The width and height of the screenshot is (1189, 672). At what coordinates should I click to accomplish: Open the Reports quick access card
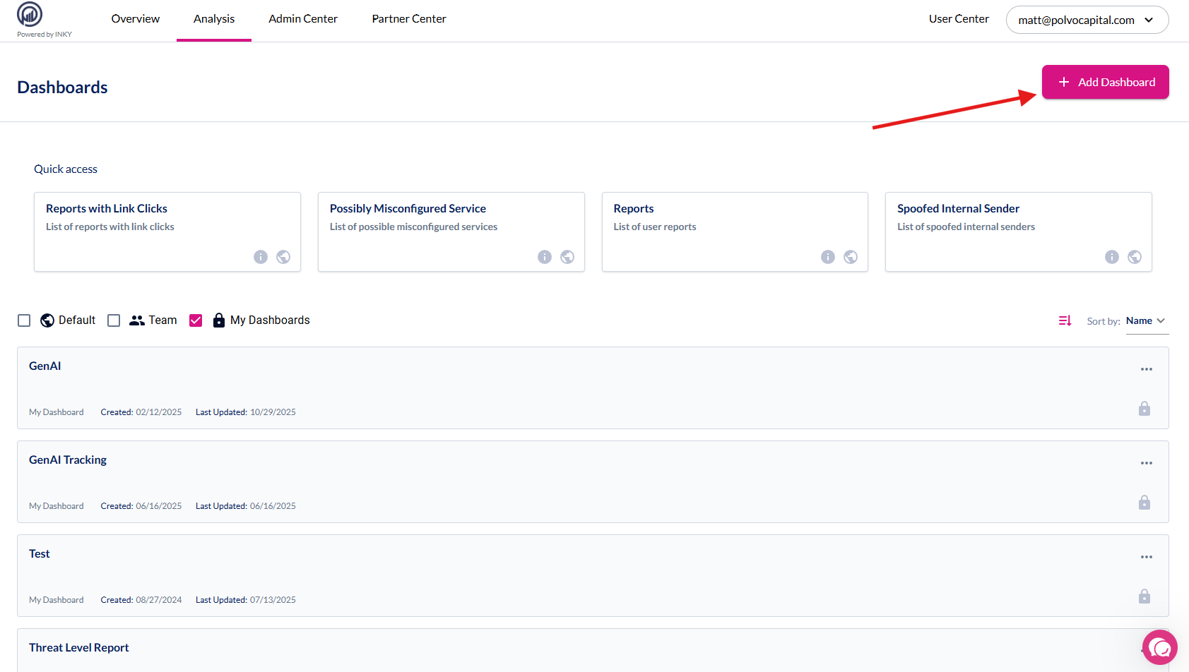click(x=735, y=232)
